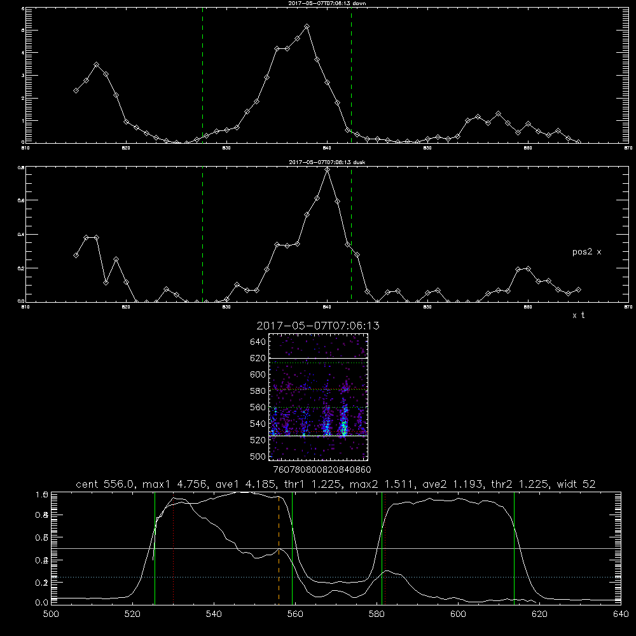
Task: Click the highest diamond marker in dusk plot
Action: (x=328, y=170)
